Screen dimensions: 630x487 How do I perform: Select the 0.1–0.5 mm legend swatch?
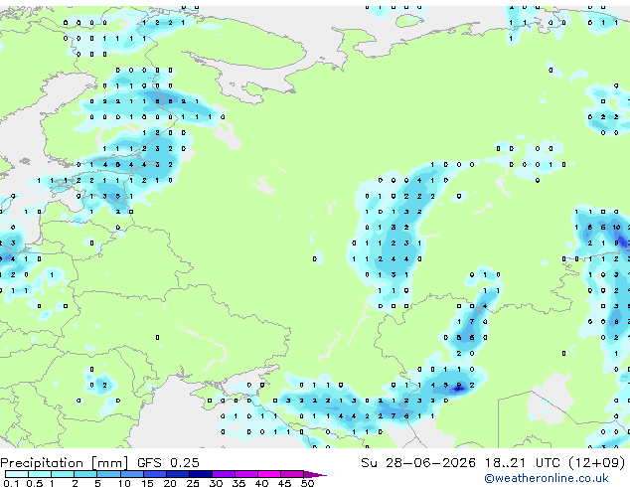(x=17, y=474)
